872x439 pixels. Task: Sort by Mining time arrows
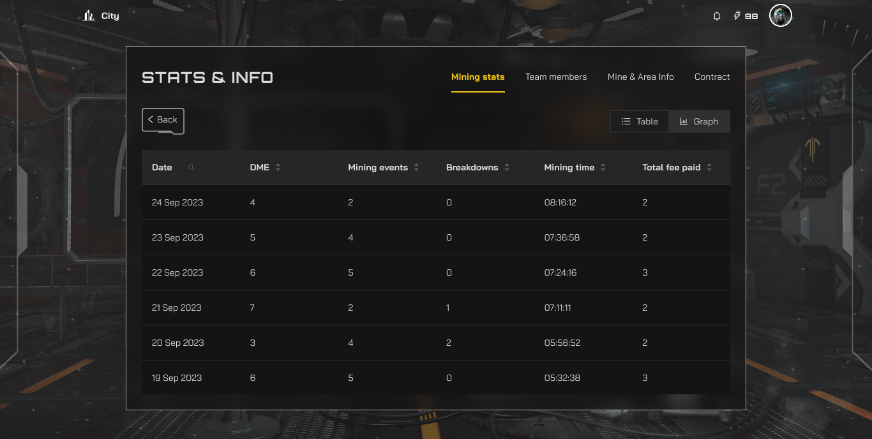(x=603, y=167)
